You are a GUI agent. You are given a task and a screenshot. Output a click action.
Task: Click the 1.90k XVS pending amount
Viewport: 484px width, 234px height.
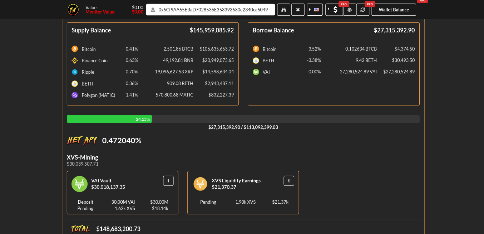[246, 202]
